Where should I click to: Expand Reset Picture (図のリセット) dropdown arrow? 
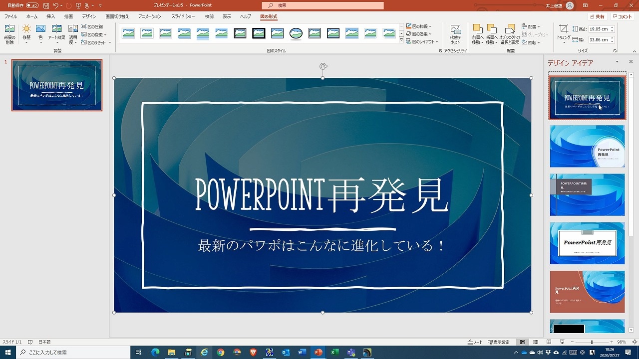tap(110, 42)
